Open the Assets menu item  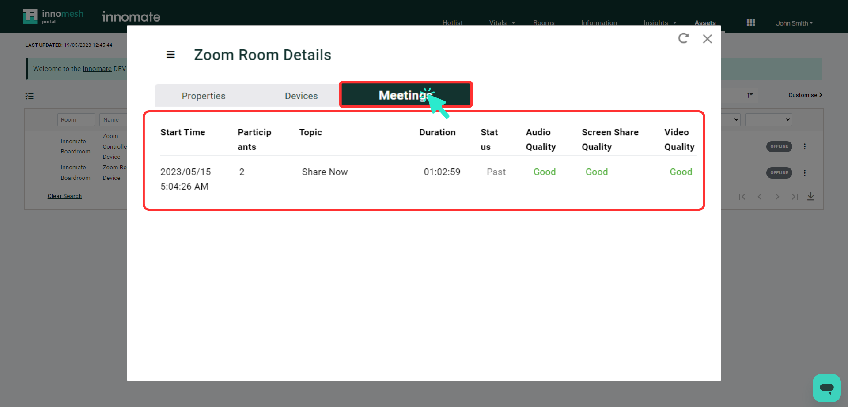(x=705, y=23)
